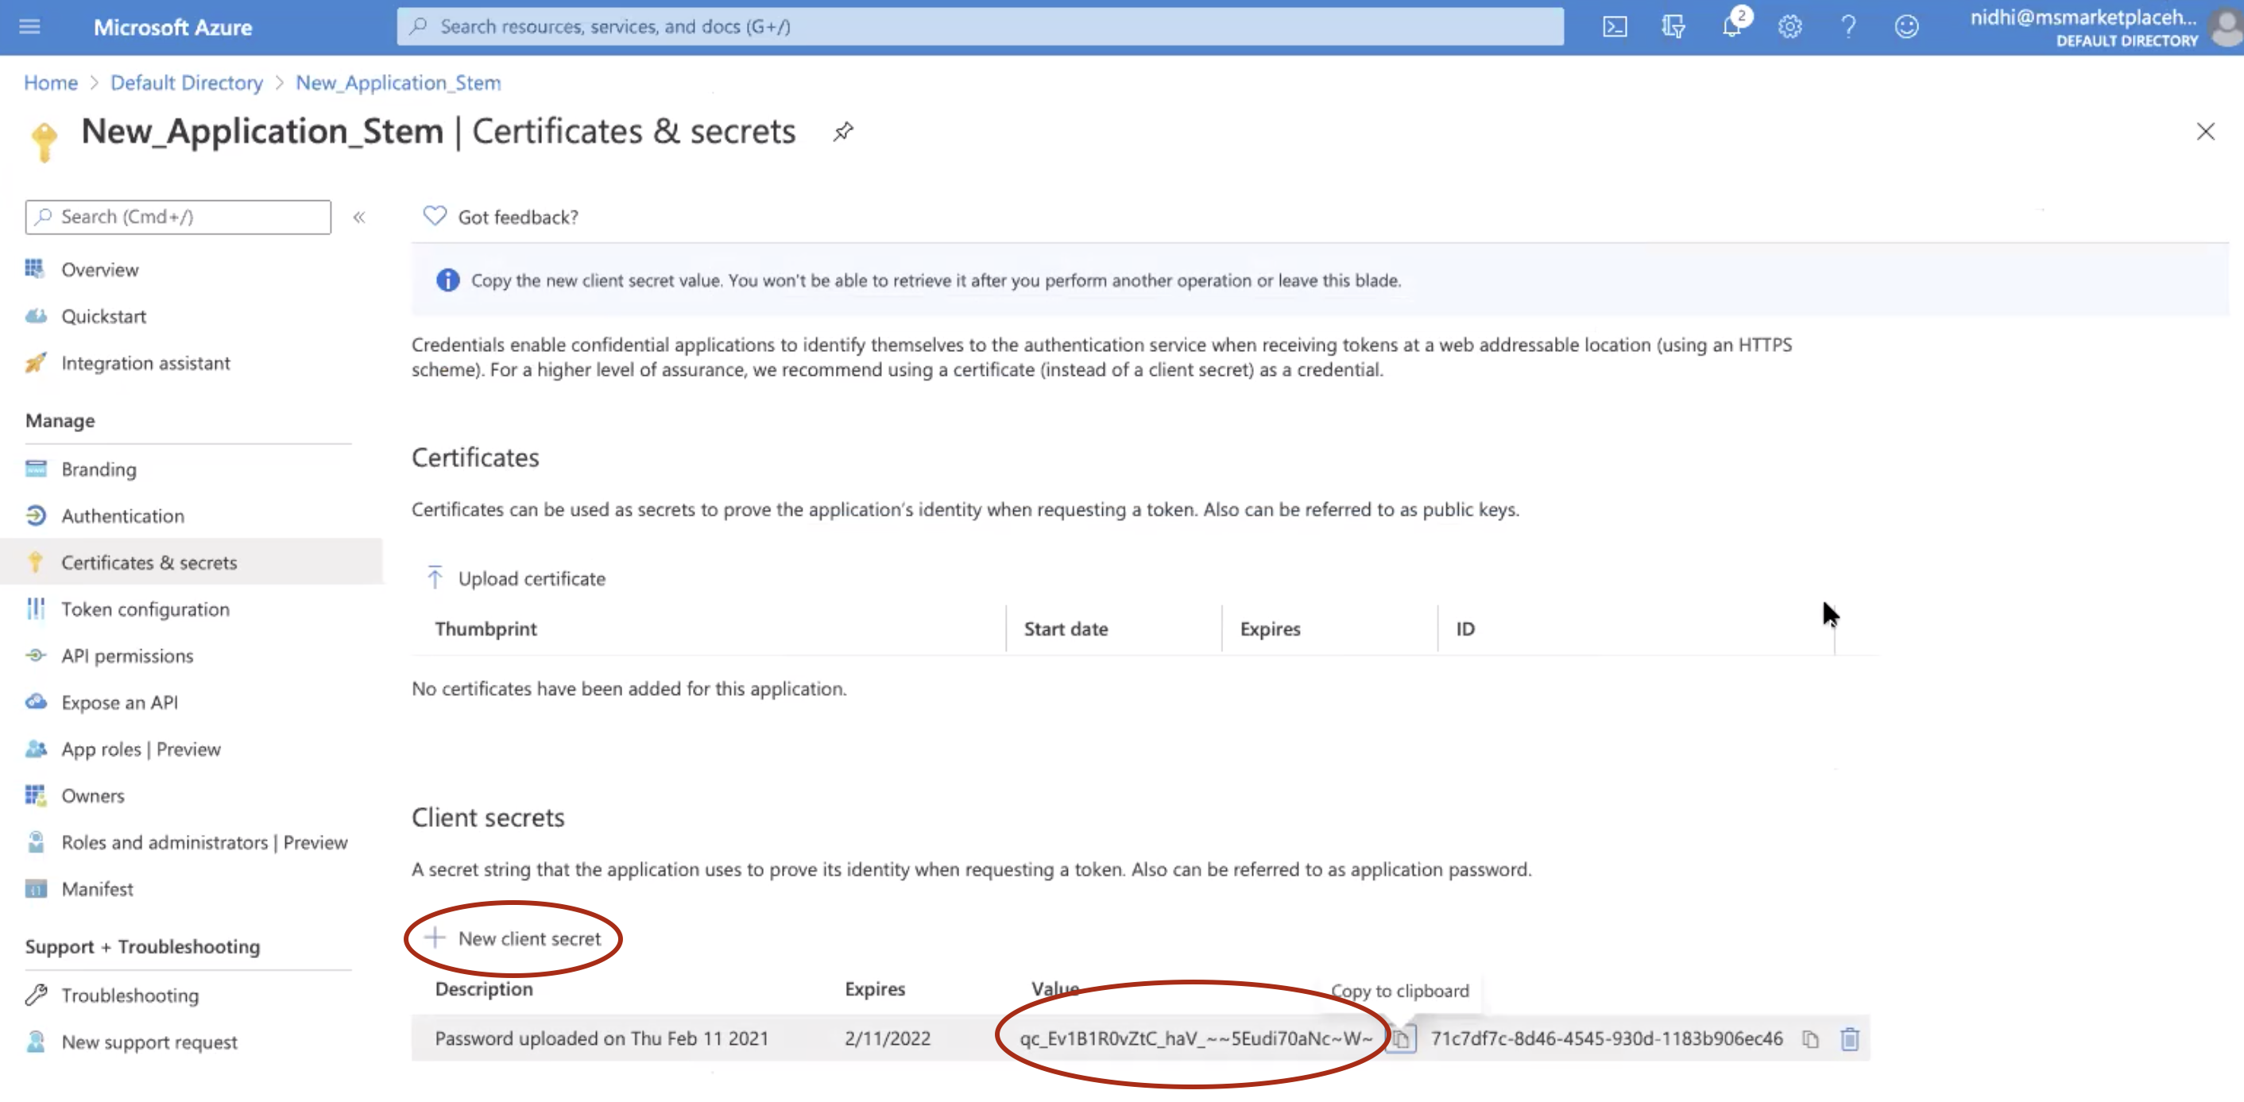Click the certificates Expires column header
Image resolution: width=2244 pixels, height=1102 pixels.
click(1269, 629)
